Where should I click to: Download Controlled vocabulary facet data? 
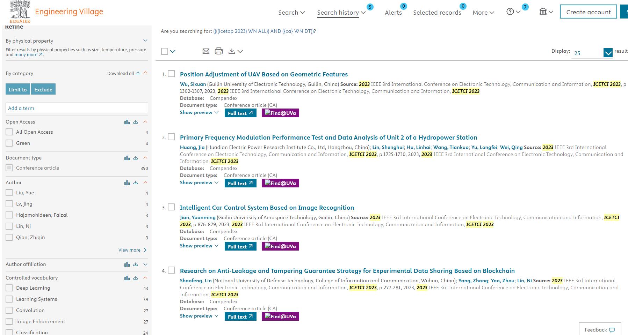click(x=136, y=278)
